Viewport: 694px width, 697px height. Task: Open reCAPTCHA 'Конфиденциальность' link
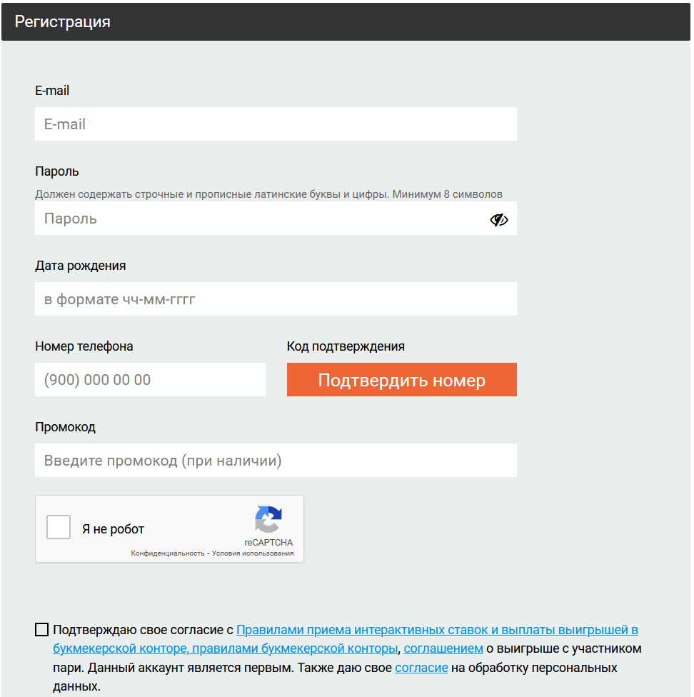pos(168,553)
